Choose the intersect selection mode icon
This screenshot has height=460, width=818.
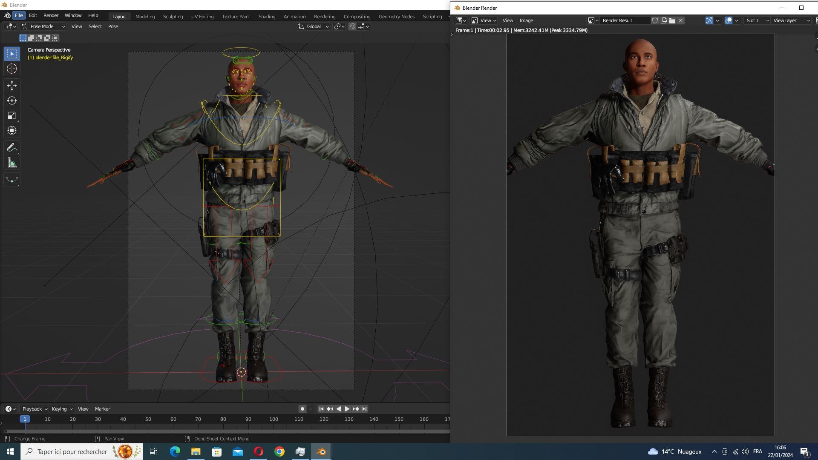point(55,38)
